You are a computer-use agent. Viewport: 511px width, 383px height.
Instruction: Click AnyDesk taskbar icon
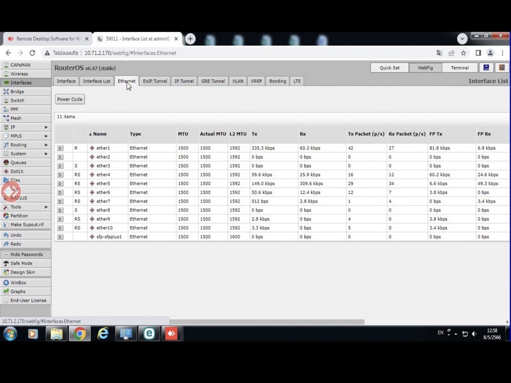click(x=171, y=333)
